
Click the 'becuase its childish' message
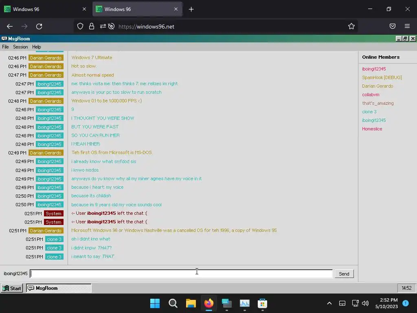click(x=91, y=196)
